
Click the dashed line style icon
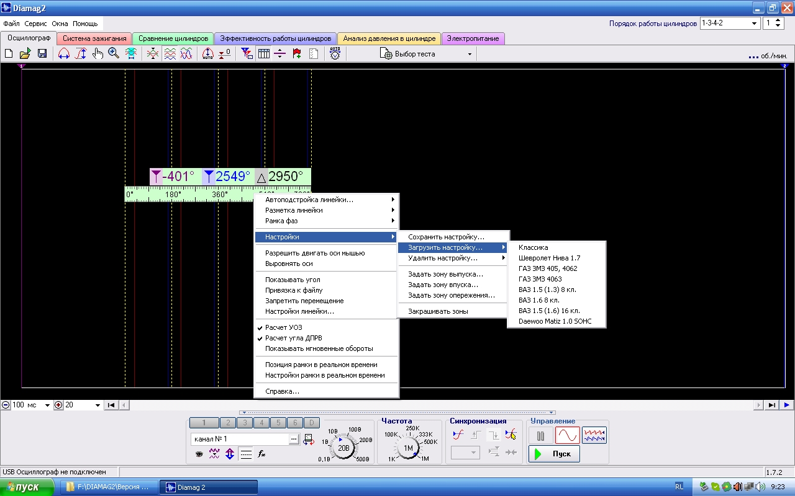(x=246, y=454)
